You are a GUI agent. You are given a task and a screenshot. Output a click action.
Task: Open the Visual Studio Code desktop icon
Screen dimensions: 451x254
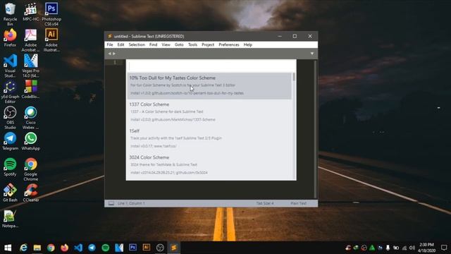click(x=10, y=66)
